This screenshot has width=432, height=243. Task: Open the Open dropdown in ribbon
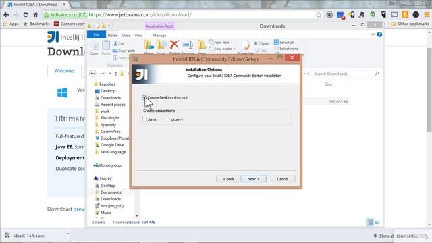click(263, 43)
